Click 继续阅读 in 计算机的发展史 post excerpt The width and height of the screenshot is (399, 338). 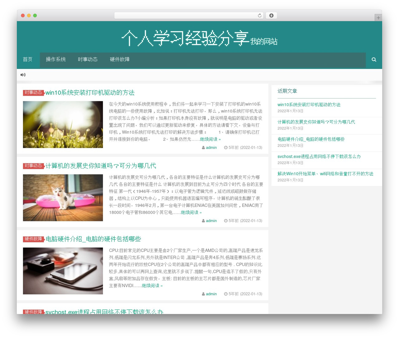click(x=191, y=213)
